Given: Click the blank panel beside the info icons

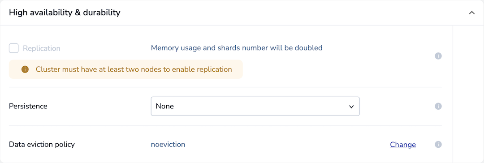Looking at the screenshot, I should (468, 94).
